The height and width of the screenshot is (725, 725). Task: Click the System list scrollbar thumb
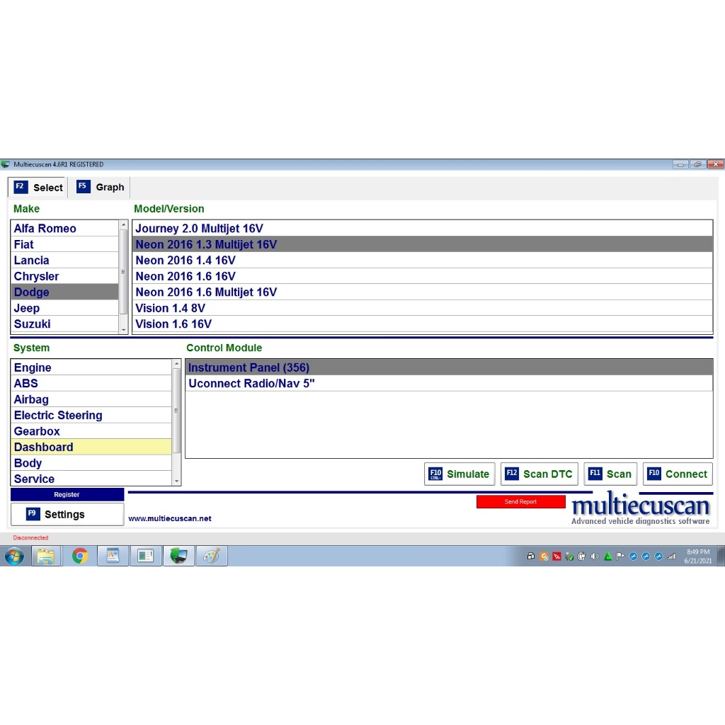(x=176, y=411)
